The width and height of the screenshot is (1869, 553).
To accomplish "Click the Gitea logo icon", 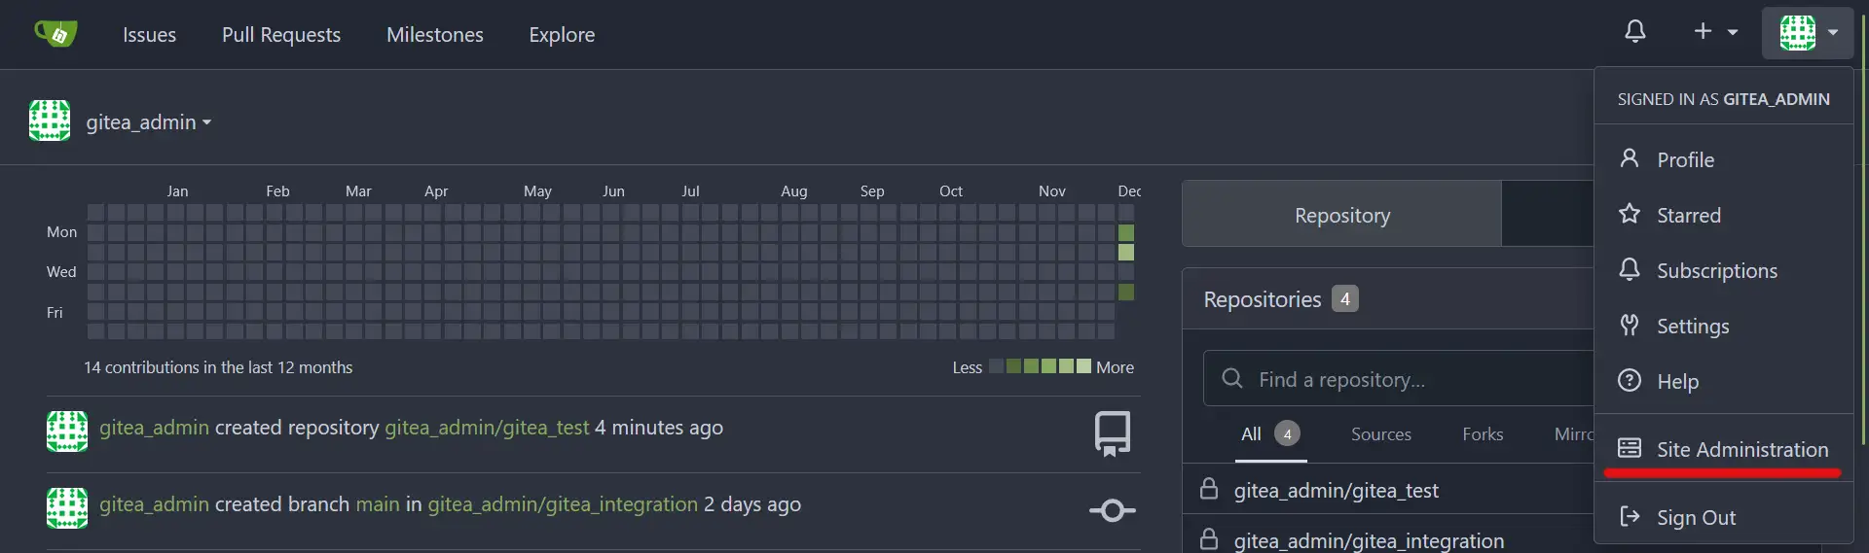I will pyautogui.click(x=55, y=34).
